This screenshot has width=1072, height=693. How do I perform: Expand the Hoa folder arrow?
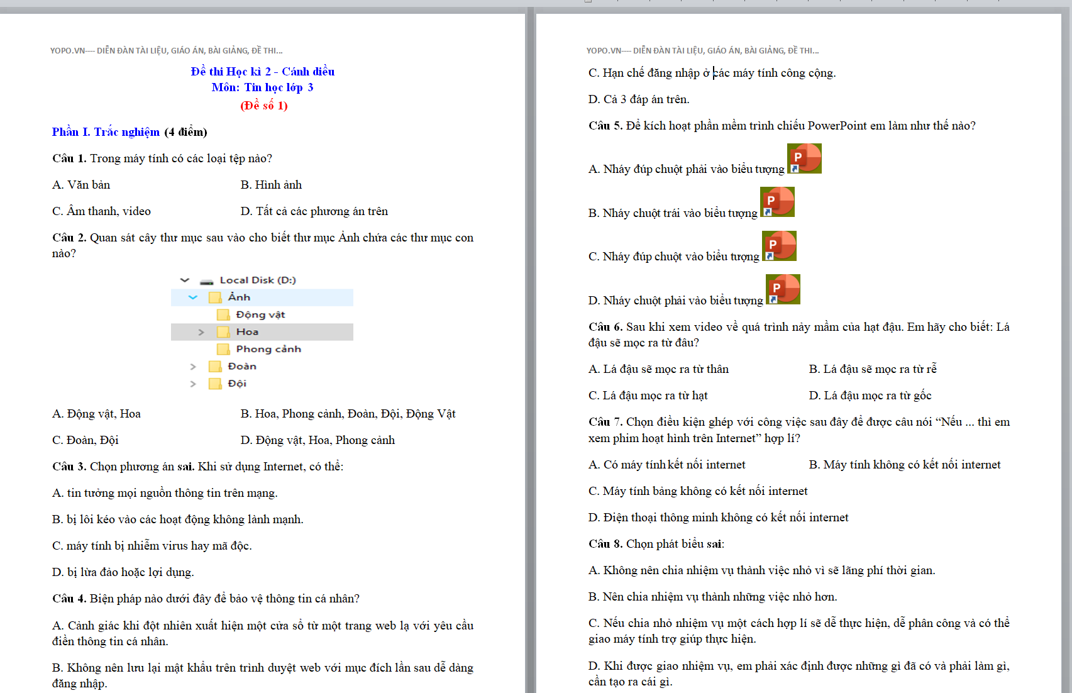click(201, 332)
